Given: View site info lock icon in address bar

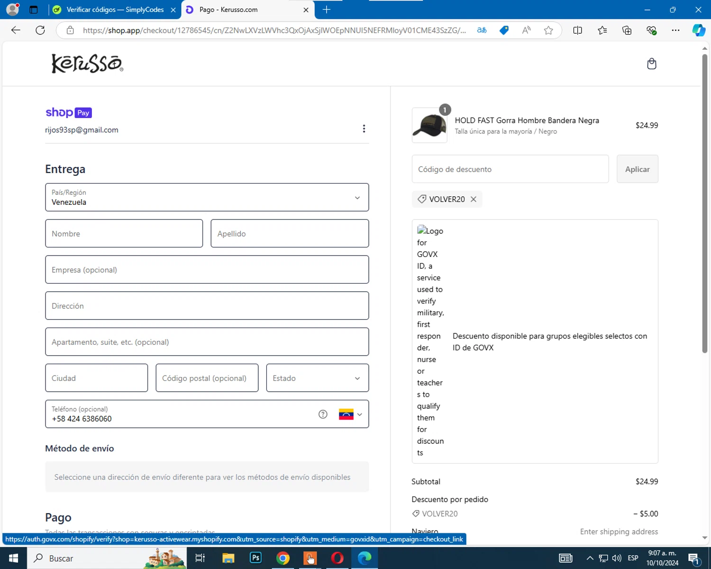Looking at the screenshot, I should 70,30.
